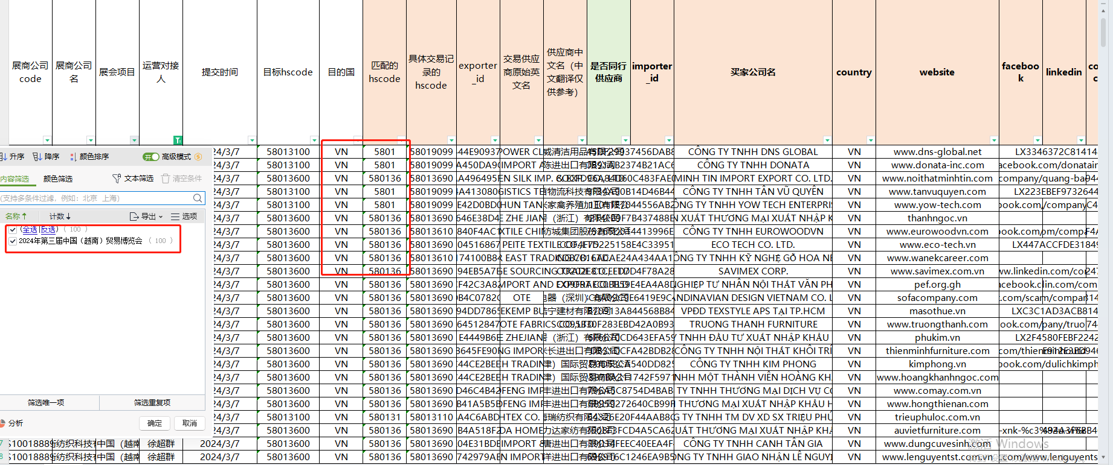
Task: Click the 反选 invert selection link
Action: tap(49, 230)
